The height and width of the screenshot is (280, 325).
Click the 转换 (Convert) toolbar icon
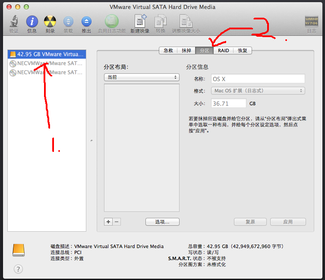[x=161, y=21]
